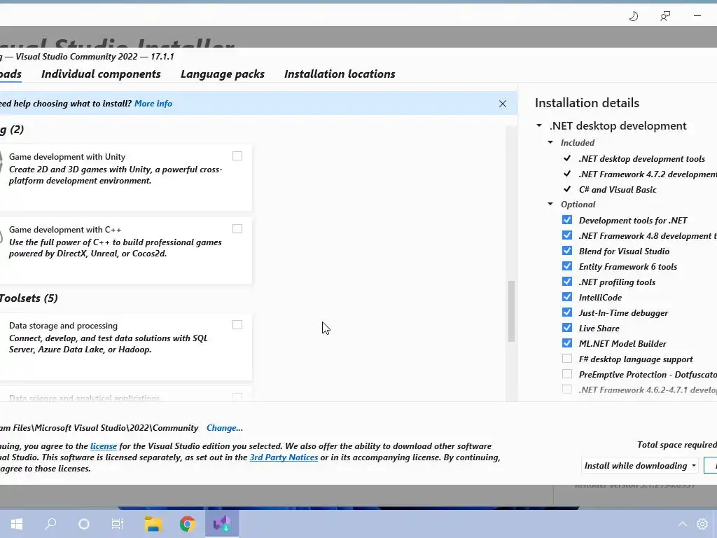Viewport: 717px width, 538px height.
Task: Open settings gear in system tray
Action: click(x=702, y=524)
